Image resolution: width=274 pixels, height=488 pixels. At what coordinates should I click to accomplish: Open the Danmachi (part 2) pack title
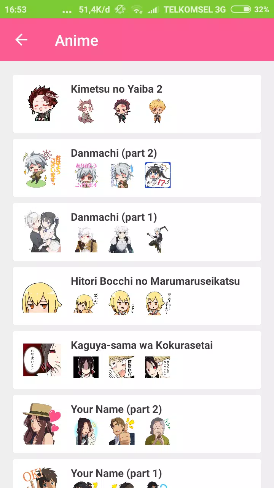click(114, 153)
